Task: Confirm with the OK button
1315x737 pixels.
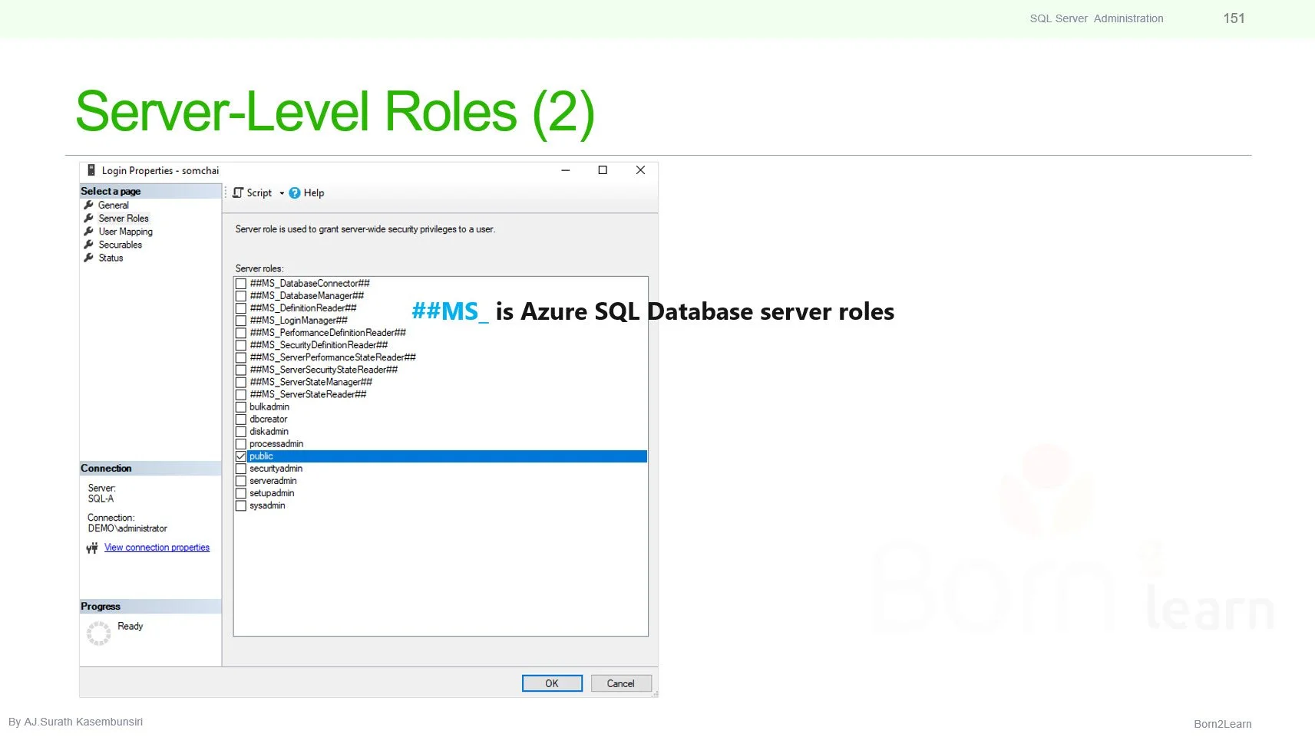Action: pyautogui.click(x=552, y=683)
